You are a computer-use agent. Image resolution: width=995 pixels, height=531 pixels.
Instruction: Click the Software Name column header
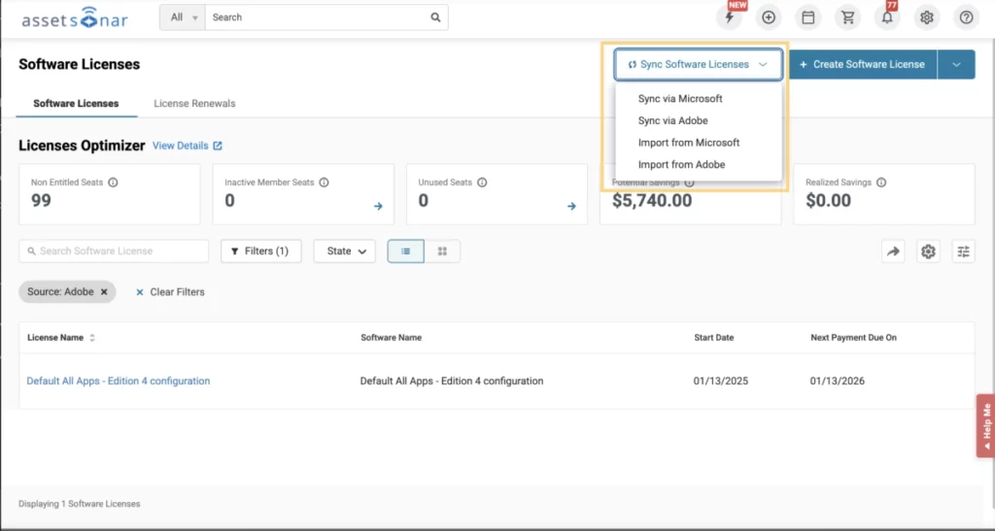pos(391,338)
